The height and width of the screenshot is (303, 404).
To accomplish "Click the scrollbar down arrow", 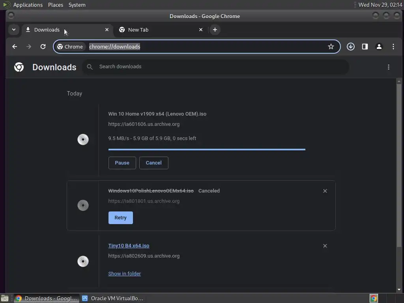I will [x=399, y=289].
